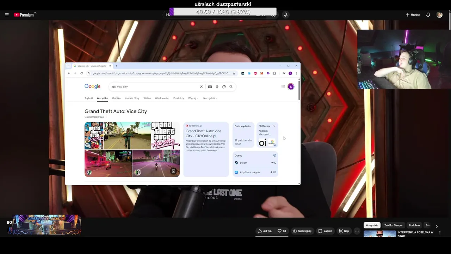Image resolution: width=451 pixels, height=254 pixels.
Task: Open Chrome profile S avatar in toolbar
Action: coord(290,73)
